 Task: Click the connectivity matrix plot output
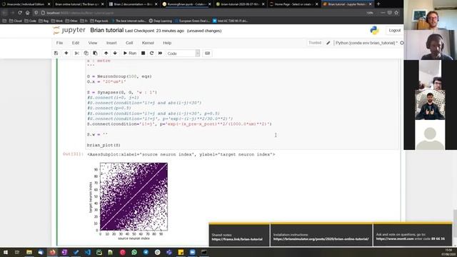pos(134,197)
